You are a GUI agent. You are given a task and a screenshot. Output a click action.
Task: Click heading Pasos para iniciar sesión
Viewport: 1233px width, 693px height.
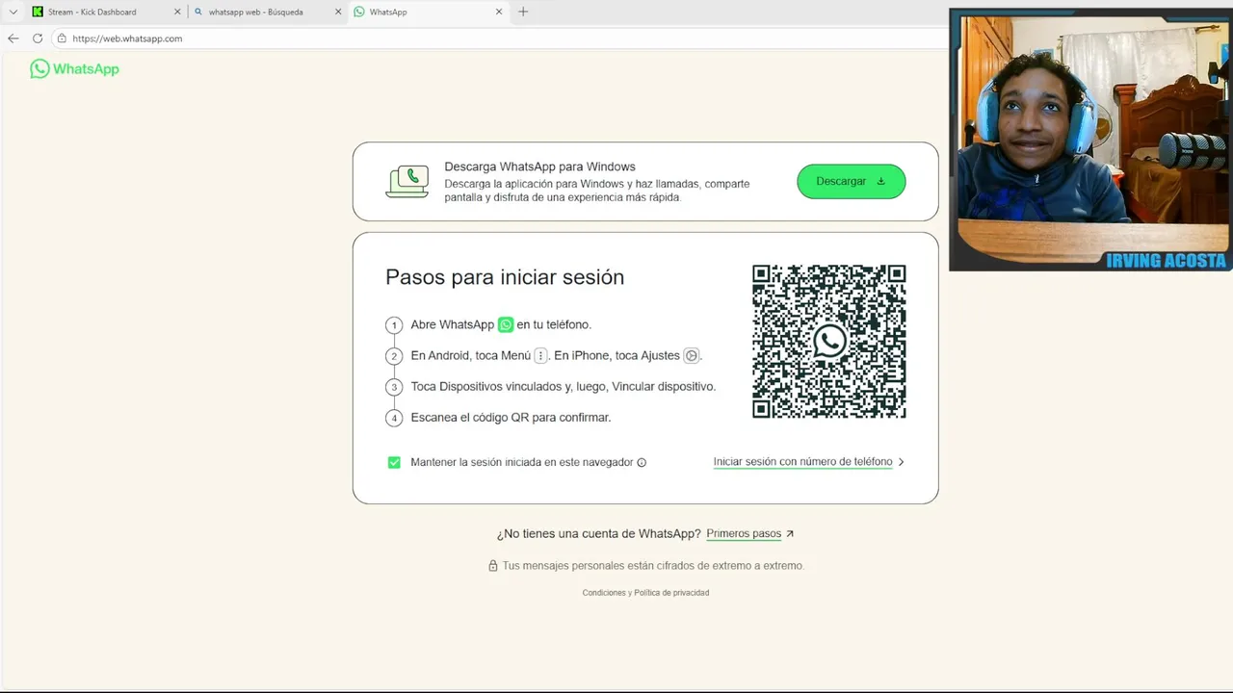click(505, 277)
